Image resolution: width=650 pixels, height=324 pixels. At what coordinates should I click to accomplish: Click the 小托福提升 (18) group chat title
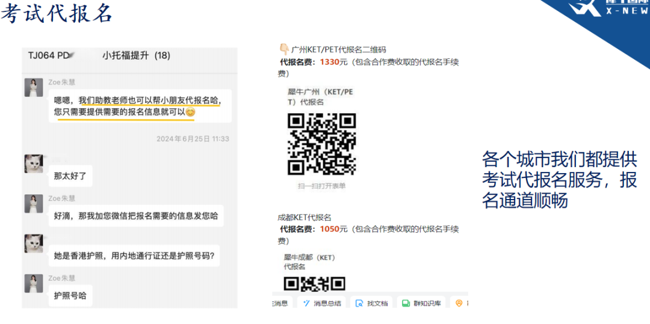pyautogui.click(x=136, y=55)
